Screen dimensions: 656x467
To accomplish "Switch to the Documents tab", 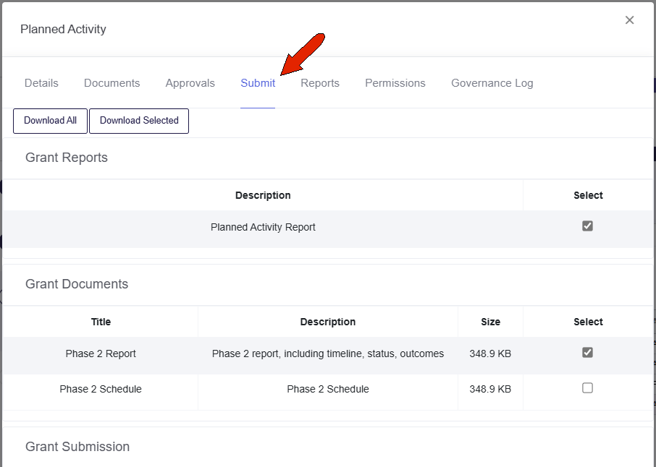I will point(112,82).
